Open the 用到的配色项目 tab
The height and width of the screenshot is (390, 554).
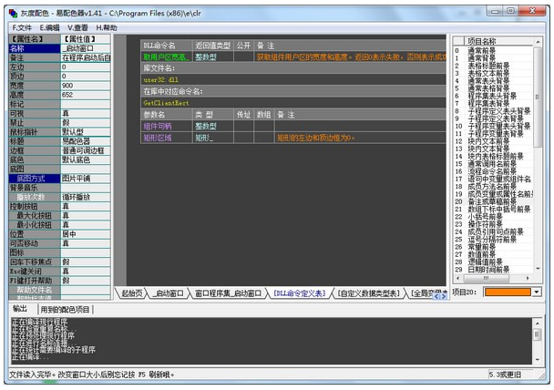click(x=63, y=309)
